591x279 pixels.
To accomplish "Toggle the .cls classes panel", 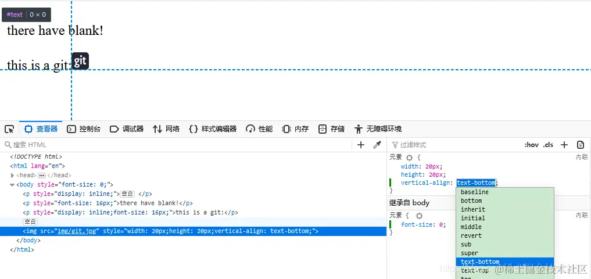I will (x=548, y=145).
